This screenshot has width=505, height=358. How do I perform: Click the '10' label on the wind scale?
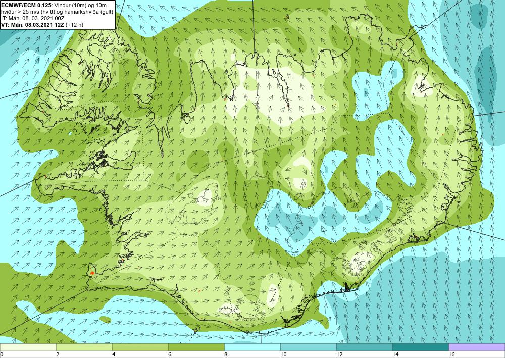point(283,354)
